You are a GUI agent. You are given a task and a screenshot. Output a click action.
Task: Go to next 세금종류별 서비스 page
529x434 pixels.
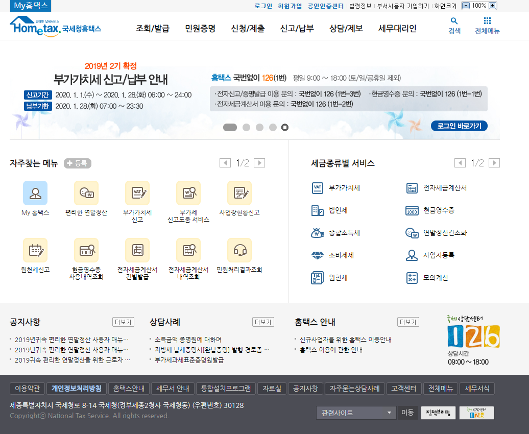pos(494,163)
